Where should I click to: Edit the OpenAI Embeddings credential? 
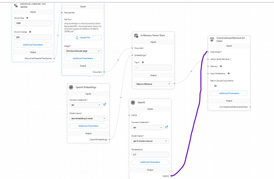pos(105,104)
